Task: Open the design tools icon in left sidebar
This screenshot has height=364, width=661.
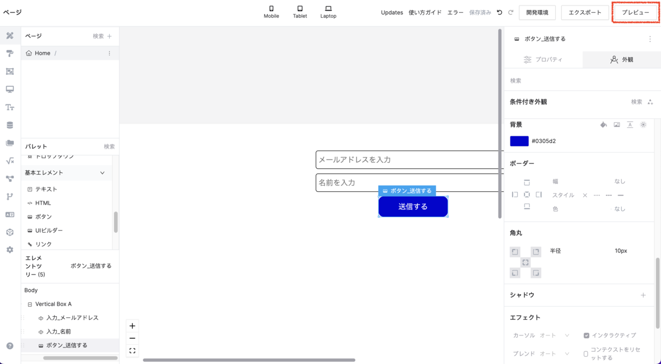Action: [x=10, y=36]
